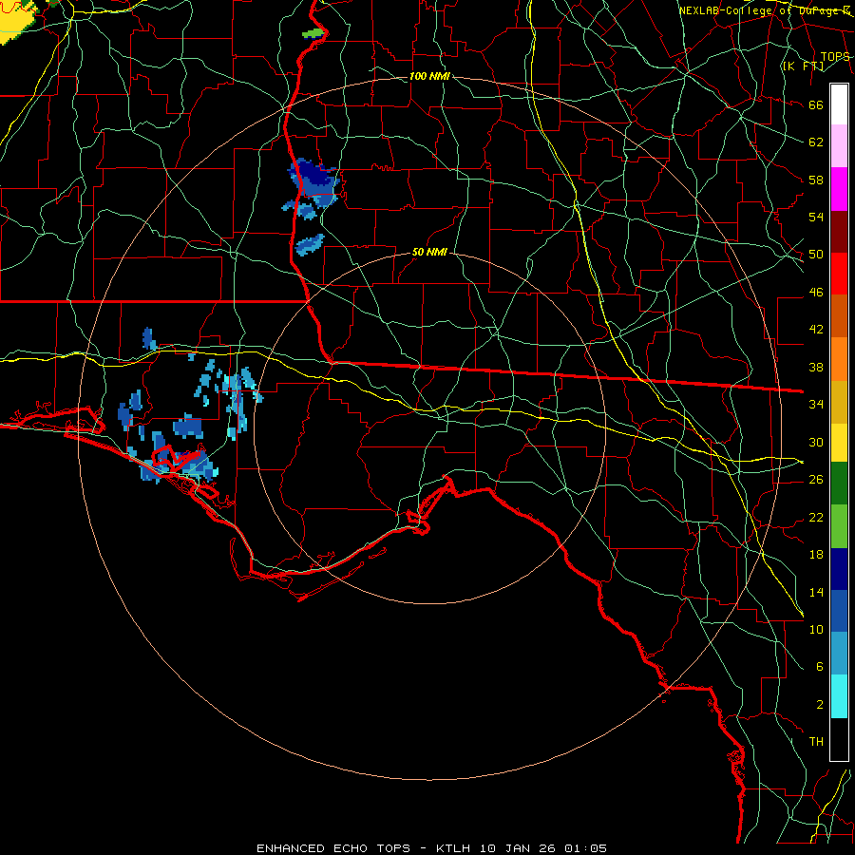The height and width of the screenshot is (855, 855).
Task: Click the white 66 kft legend swatch
Action: coord(839,104)
